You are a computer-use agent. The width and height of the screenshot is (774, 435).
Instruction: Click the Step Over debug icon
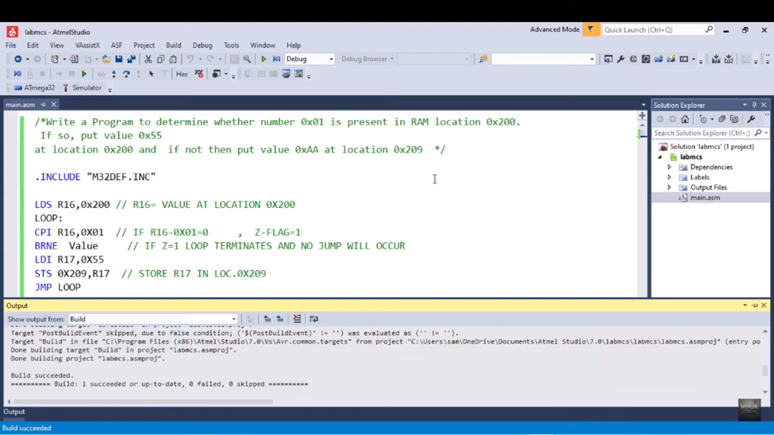[x=126, y=74]
